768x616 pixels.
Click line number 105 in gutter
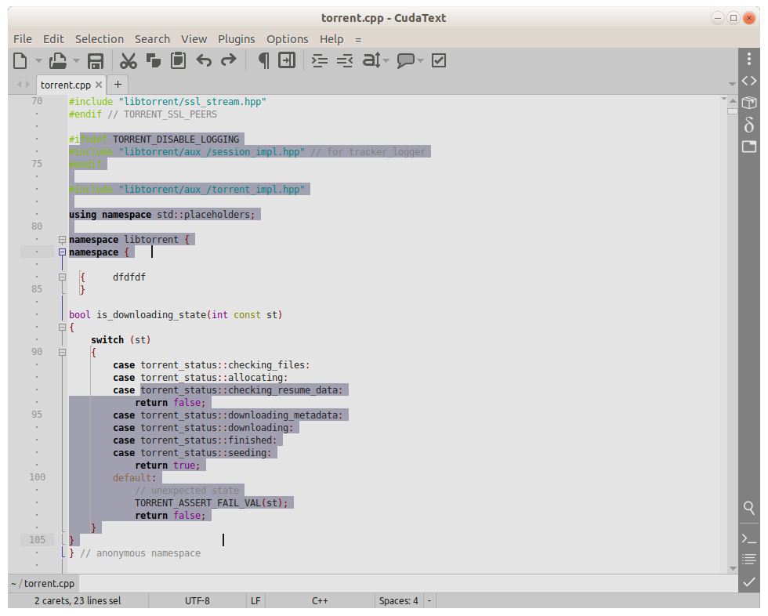[x=38, y=540]
